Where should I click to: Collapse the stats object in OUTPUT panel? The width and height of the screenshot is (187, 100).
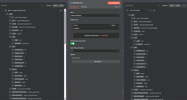pos(129,47)
